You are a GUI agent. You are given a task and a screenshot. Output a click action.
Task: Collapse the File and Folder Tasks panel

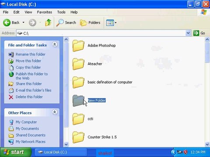(x=55, y=44)
